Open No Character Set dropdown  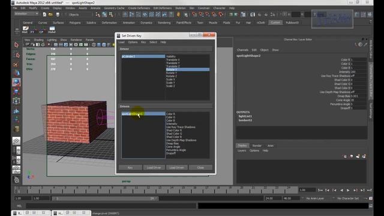348,199
